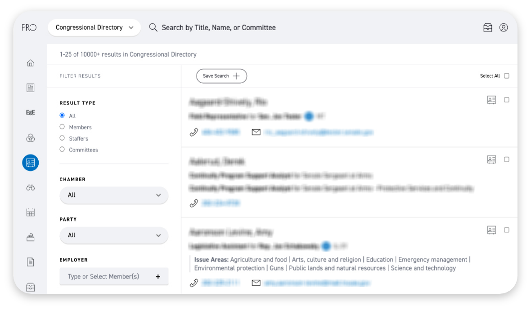Open the Congressional Directory search scope selector
The image size is (531, 310).
94,27
